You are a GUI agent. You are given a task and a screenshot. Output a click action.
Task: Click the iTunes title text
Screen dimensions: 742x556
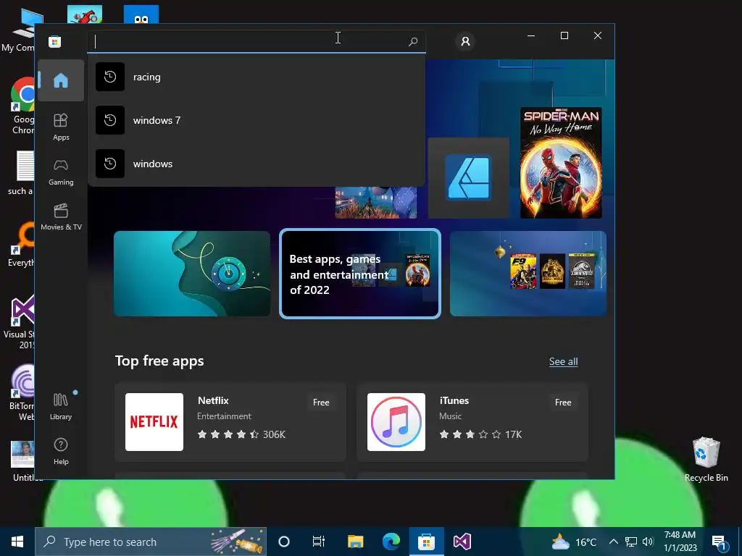tap(454, 400)
